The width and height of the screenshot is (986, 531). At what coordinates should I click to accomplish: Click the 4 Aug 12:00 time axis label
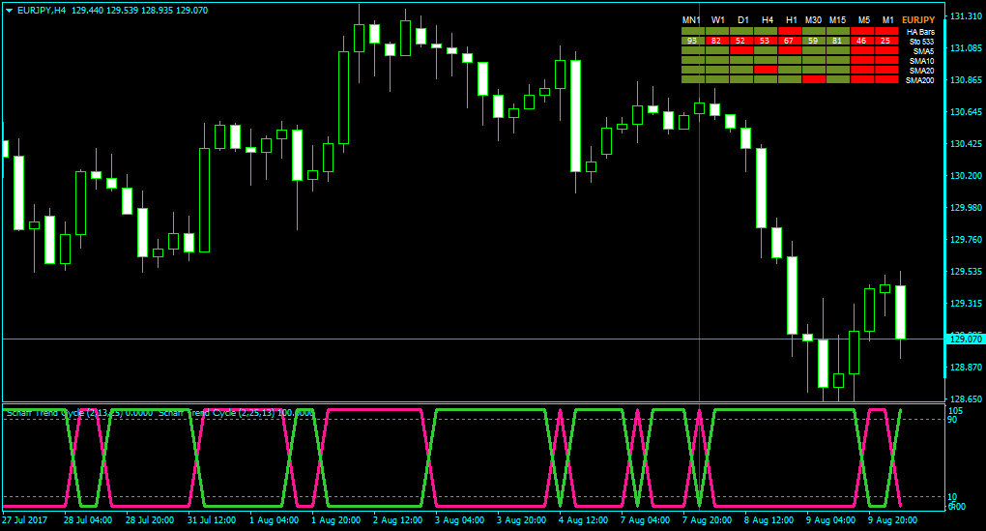584,520
